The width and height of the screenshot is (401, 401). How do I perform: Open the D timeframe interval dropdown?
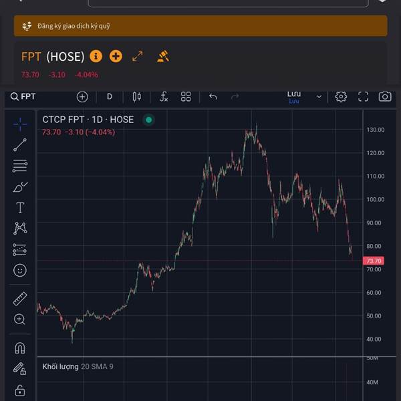pos(110,97)
